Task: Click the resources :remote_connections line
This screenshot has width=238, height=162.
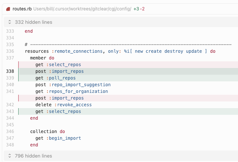Action: (x=120, y=51)
